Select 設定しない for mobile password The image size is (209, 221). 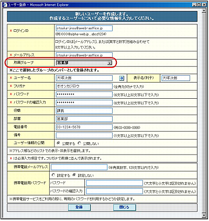click(74, 175)
